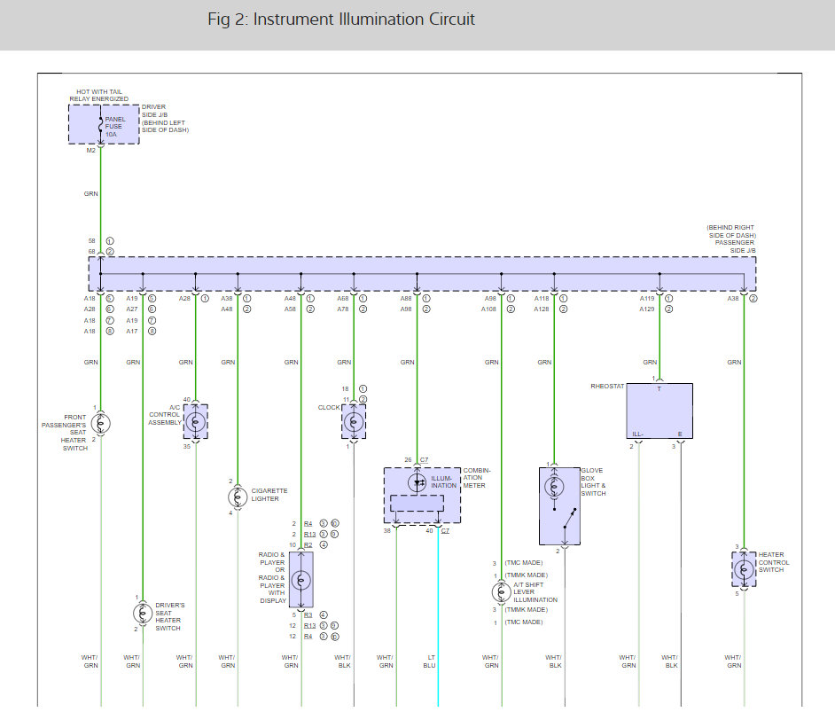Click the R4 connector reference near pin 2
Image resolution: width=835 pixels, height=712 pixels.
pyautogui.click(x=308, y=524)
